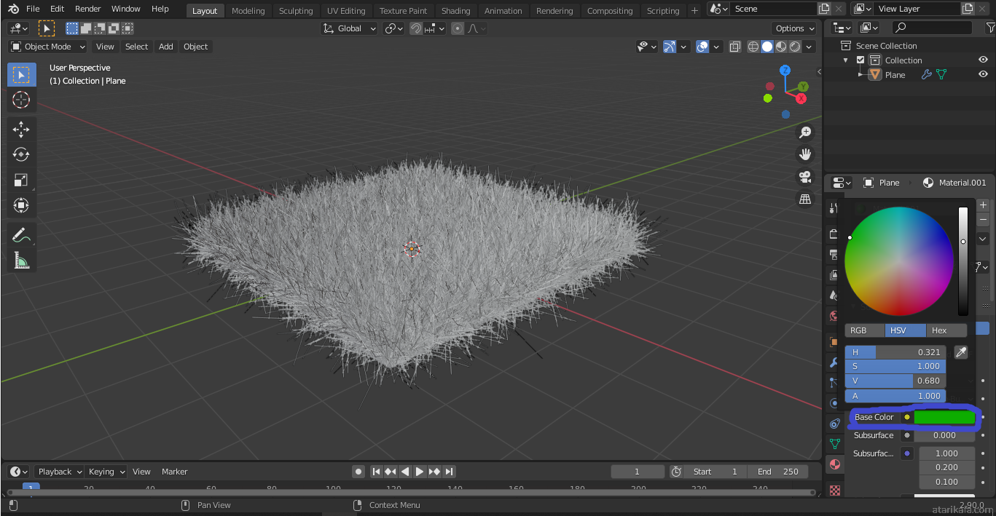Select the Annotate tool
The height and width of the screenshot is (516, 996).
pyautogui.click(x=21, y=234)
